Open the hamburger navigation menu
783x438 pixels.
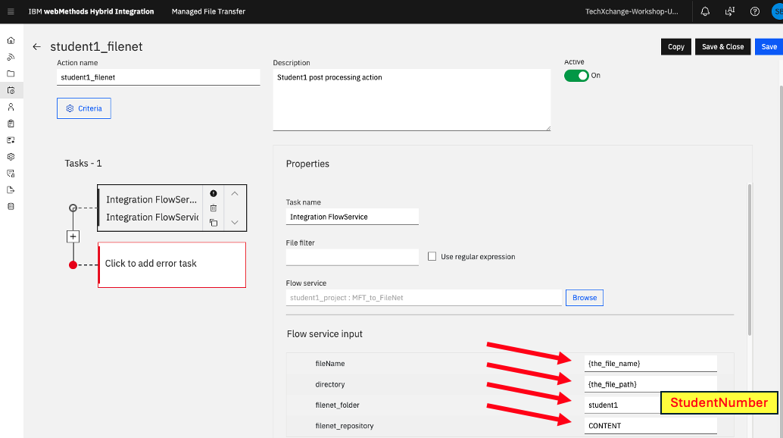[x=11, y=11]
